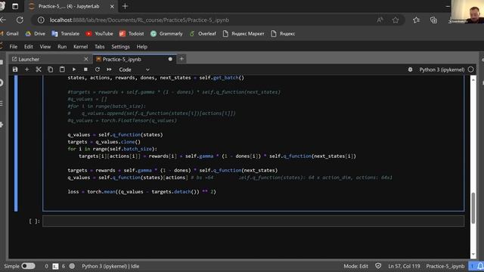Screen dimensions: 484x272
Task: Open the Favorites list icon
Action: coord(416,20)
